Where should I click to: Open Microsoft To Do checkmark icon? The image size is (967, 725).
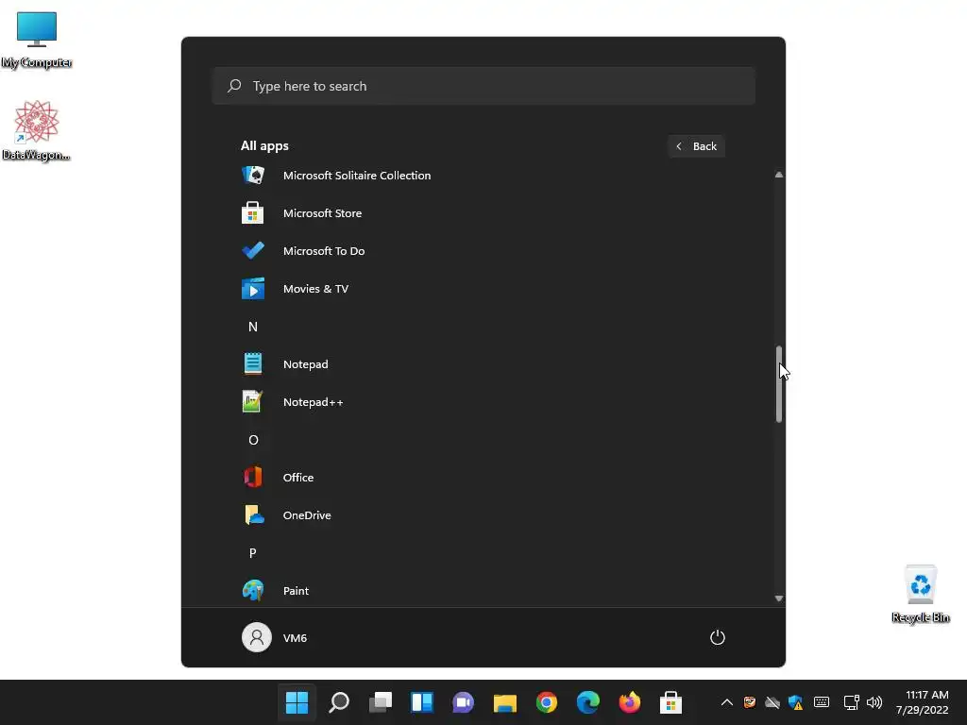click(253, 251)
